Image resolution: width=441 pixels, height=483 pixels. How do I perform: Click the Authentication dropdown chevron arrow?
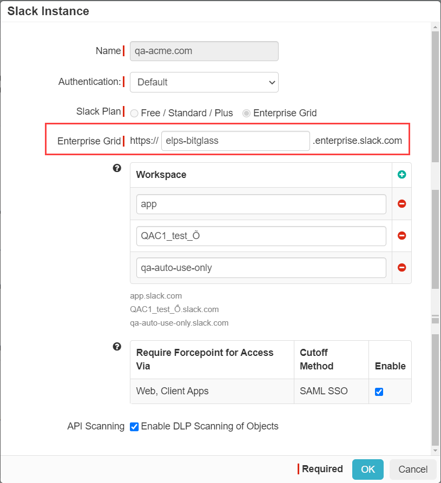pyautogui.click(x=272, y=82)
